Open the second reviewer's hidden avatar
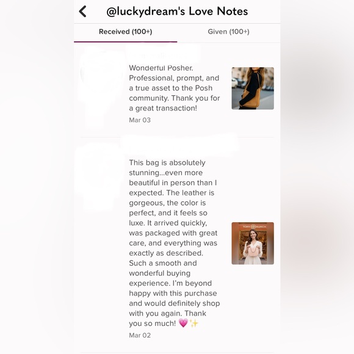354x354 pixels. click(x=99, y=176)
